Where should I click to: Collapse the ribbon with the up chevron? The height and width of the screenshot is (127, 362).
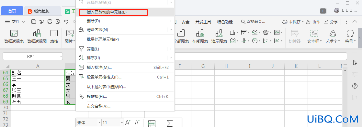pyautogui.click(x=355, y=22)
